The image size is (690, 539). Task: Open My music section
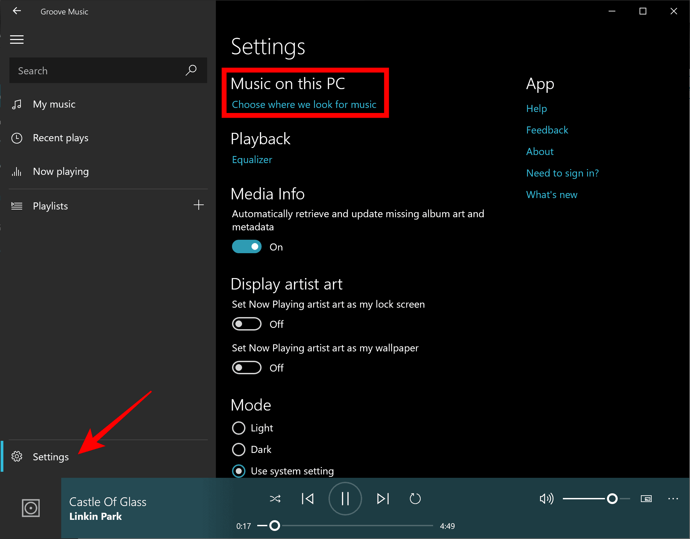[x=54, y=104]
